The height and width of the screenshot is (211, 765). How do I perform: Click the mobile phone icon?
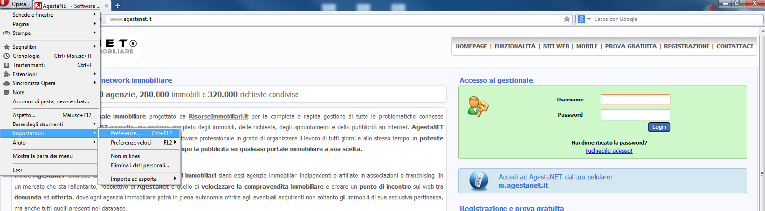(x=479, y=180)
